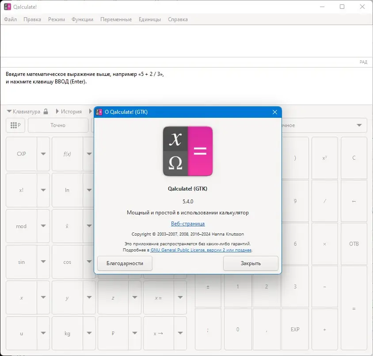The width and height of the screenshot is (373, 356).
Task: Open the number format dropdown on the right
Action: (x=359, y=125)
